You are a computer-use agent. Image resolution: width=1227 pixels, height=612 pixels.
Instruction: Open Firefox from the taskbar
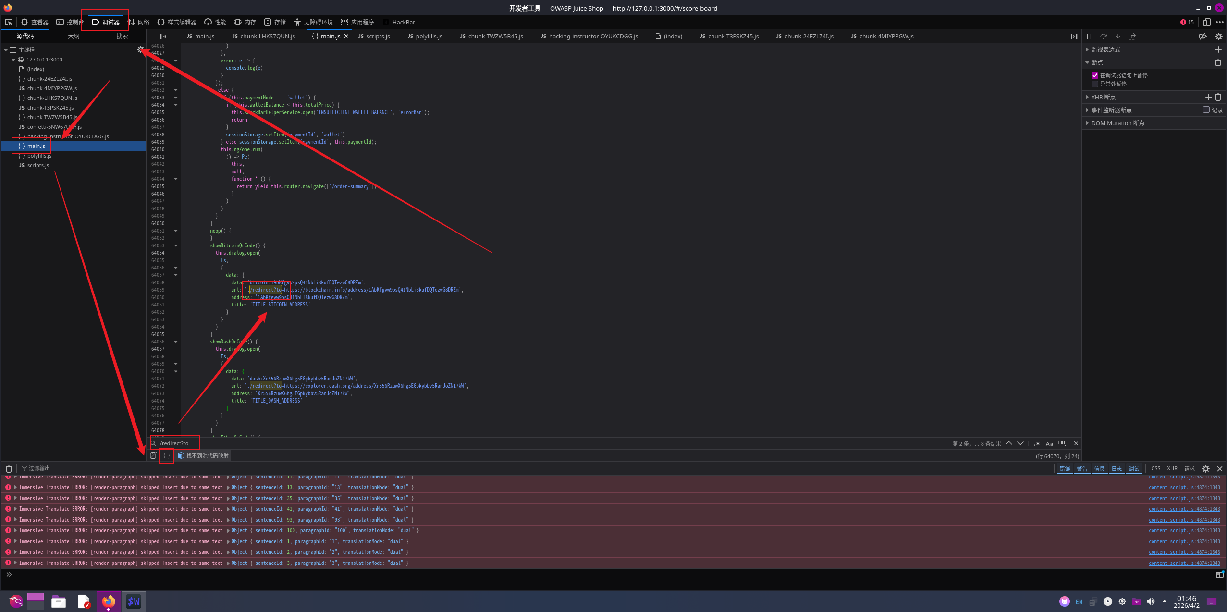(109, 601)
